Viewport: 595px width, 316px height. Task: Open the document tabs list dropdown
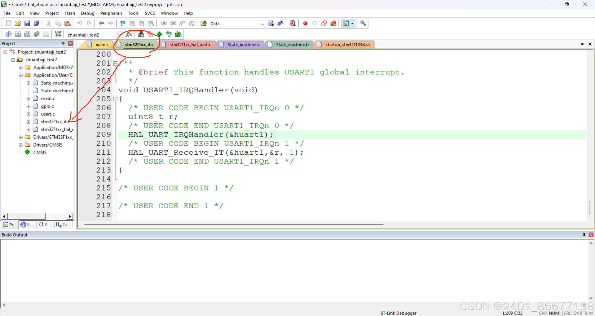pos(583,44)
